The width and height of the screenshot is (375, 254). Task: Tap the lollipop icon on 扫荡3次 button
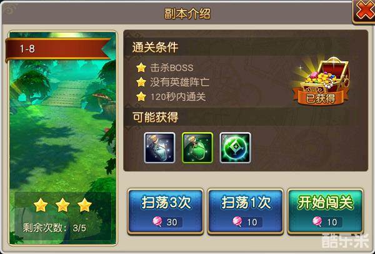[157, 221]
